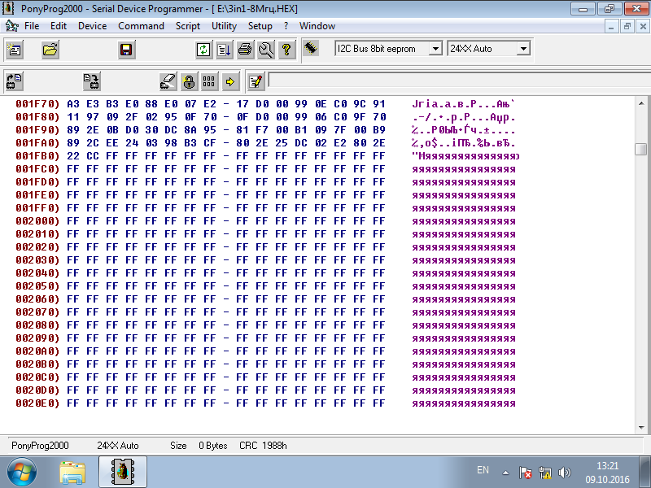
Task: Click the Erase device icon
Action: coord(168,81)
